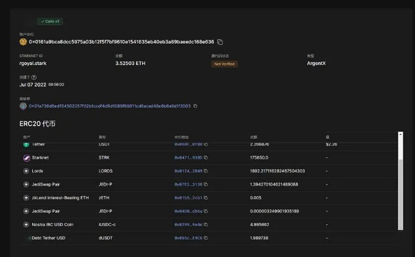Screen dimensions: 415x257
Task: Click the Cairo v2 badge
Action: tap(49, 21)
